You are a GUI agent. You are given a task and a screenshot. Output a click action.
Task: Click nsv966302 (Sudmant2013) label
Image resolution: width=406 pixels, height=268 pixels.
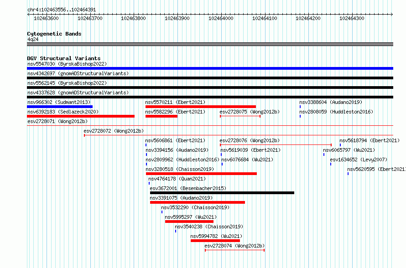[59, 102]
